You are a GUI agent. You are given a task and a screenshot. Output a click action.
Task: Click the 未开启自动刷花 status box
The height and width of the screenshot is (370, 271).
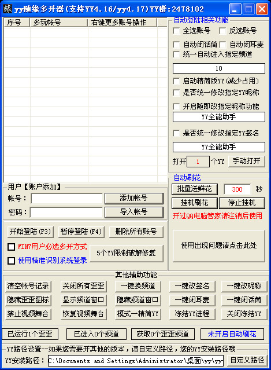click(232, 334)
